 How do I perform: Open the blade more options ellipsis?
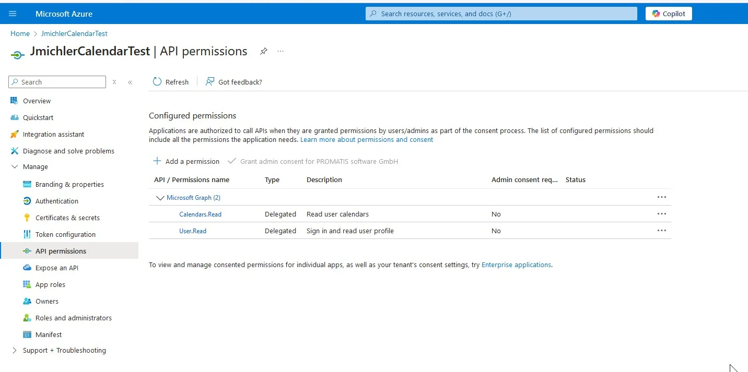(280, 51)
